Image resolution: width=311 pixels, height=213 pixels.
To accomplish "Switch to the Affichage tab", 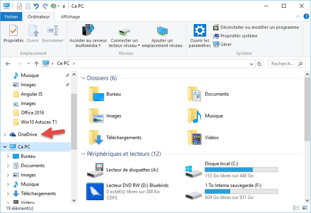I will [70, 17].
